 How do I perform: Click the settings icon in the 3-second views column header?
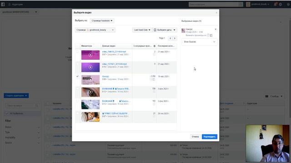155,46
